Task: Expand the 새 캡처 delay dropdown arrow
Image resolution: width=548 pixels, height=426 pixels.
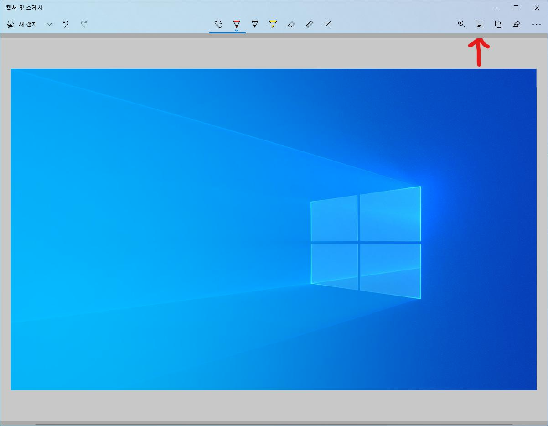Action: point(49,24)
